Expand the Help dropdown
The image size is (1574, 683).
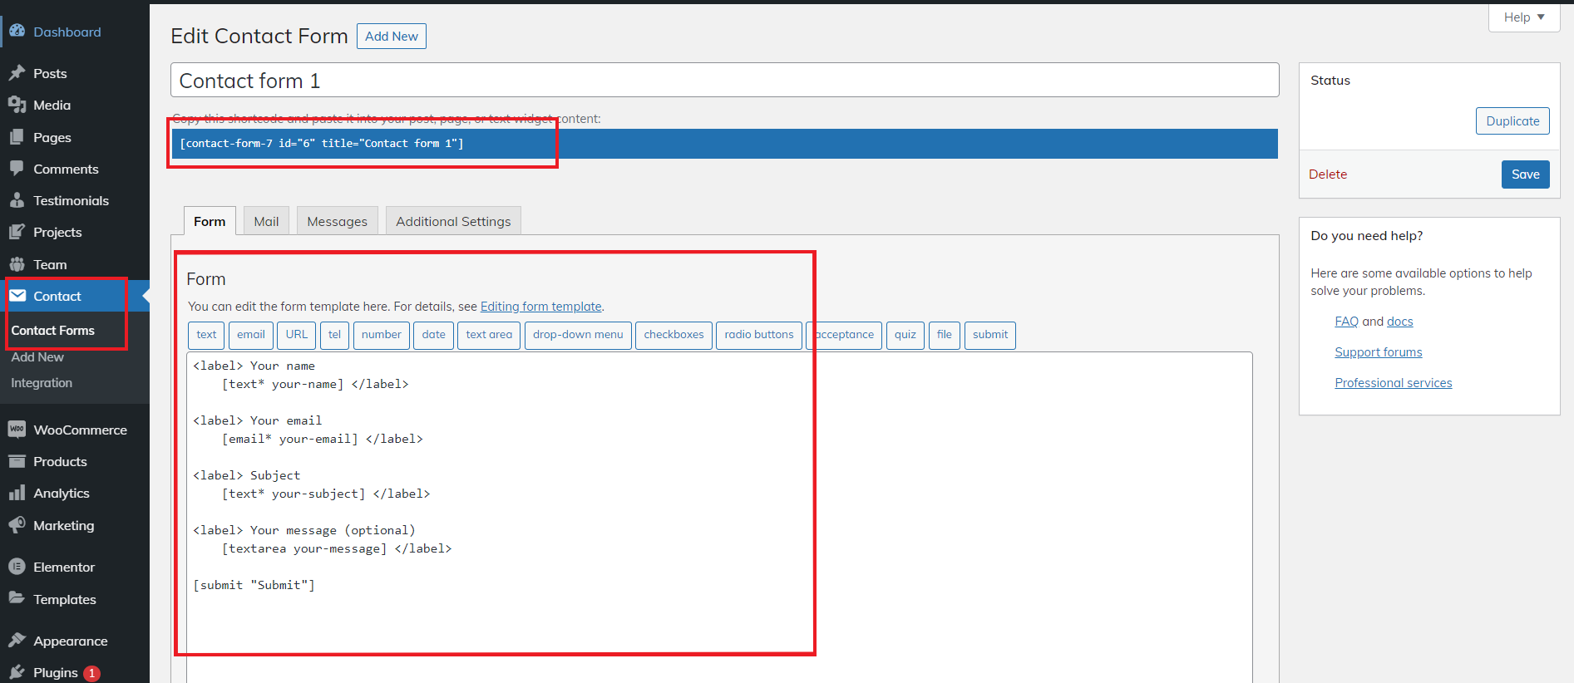pyautogui.click(x=1523, y=17)
